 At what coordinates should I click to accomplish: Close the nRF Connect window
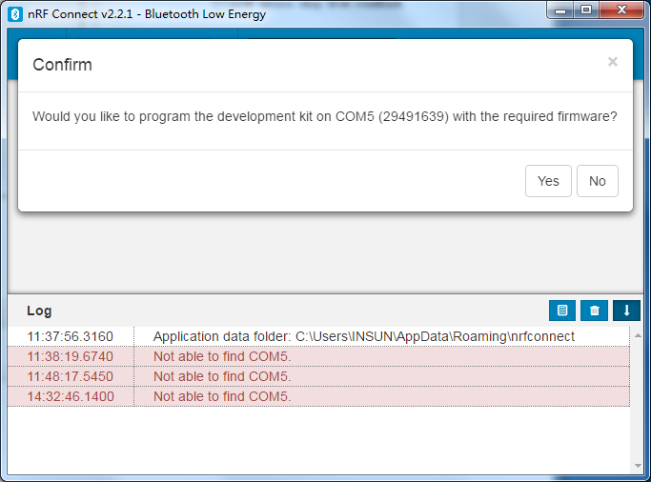pyautogui.click(x=621, y=10)
